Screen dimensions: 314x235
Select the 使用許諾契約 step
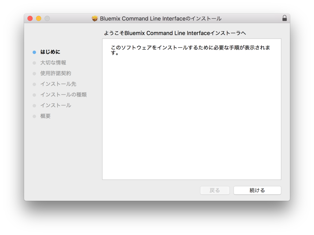[56, 73]
